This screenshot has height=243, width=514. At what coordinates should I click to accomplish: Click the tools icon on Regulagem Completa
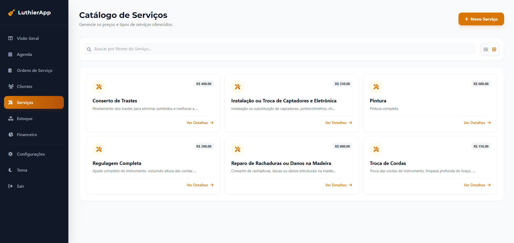pyautogui.click(x=99, y=149)
